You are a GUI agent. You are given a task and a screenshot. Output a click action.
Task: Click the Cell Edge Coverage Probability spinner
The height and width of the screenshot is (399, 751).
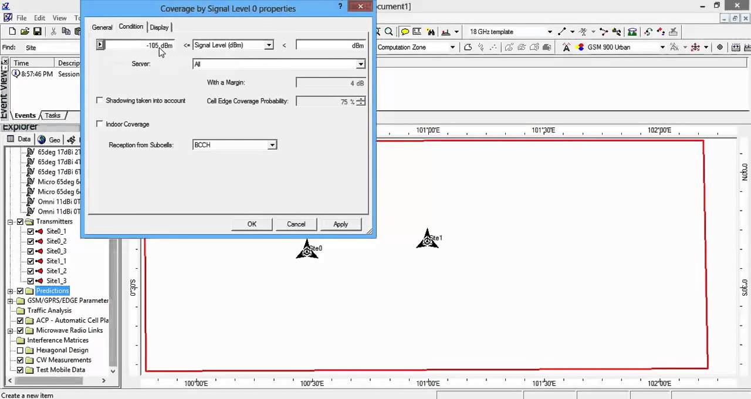coord(360,102)
